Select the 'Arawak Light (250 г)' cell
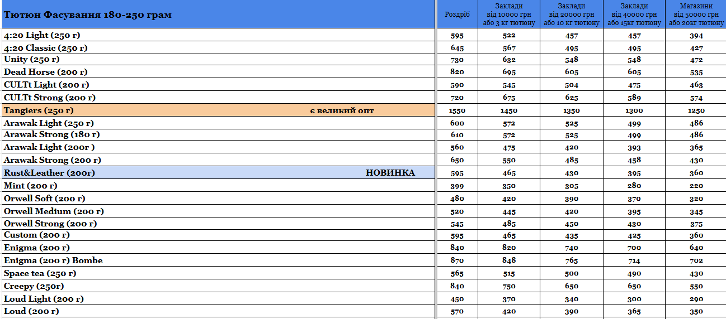Screen dimensions: 726x319 coord(218,123)
